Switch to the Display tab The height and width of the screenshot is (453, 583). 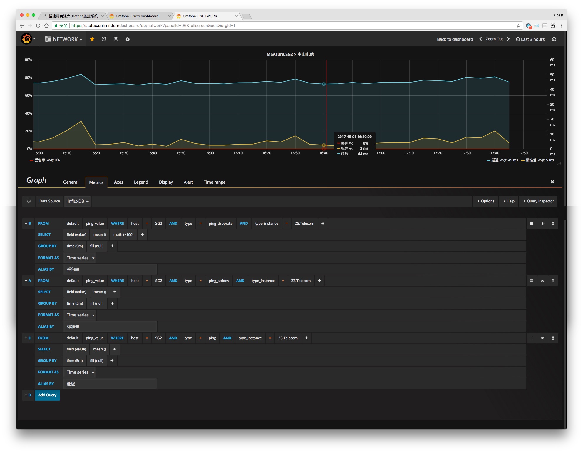tap(166, 182)
